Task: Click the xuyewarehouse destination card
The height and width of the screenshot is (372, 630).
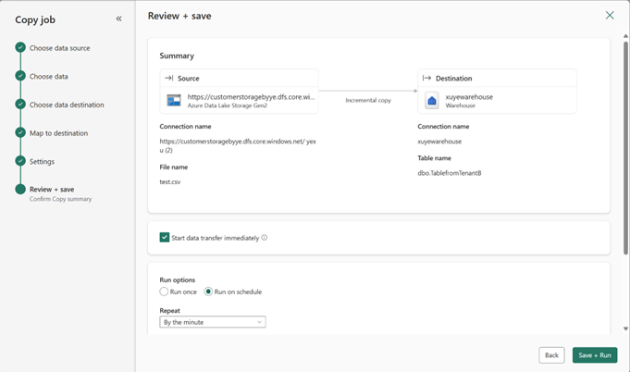Action: click(497, 91)
